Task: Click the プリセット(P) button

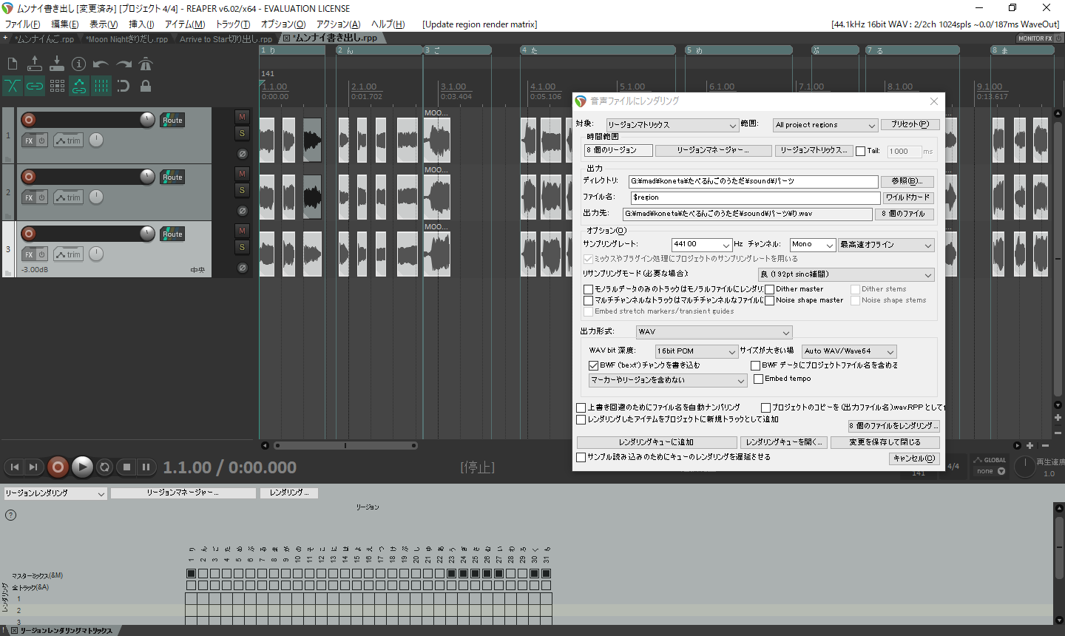Action: coord(910,124)
